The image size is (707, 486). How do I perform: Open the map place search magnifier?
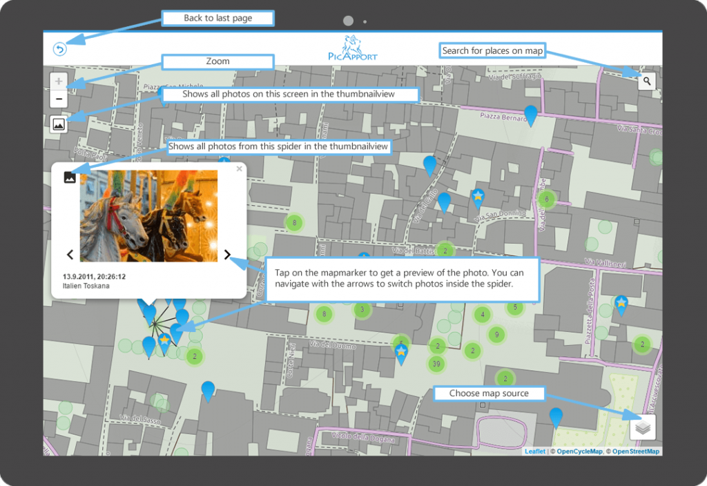click(x=646, y=81)
